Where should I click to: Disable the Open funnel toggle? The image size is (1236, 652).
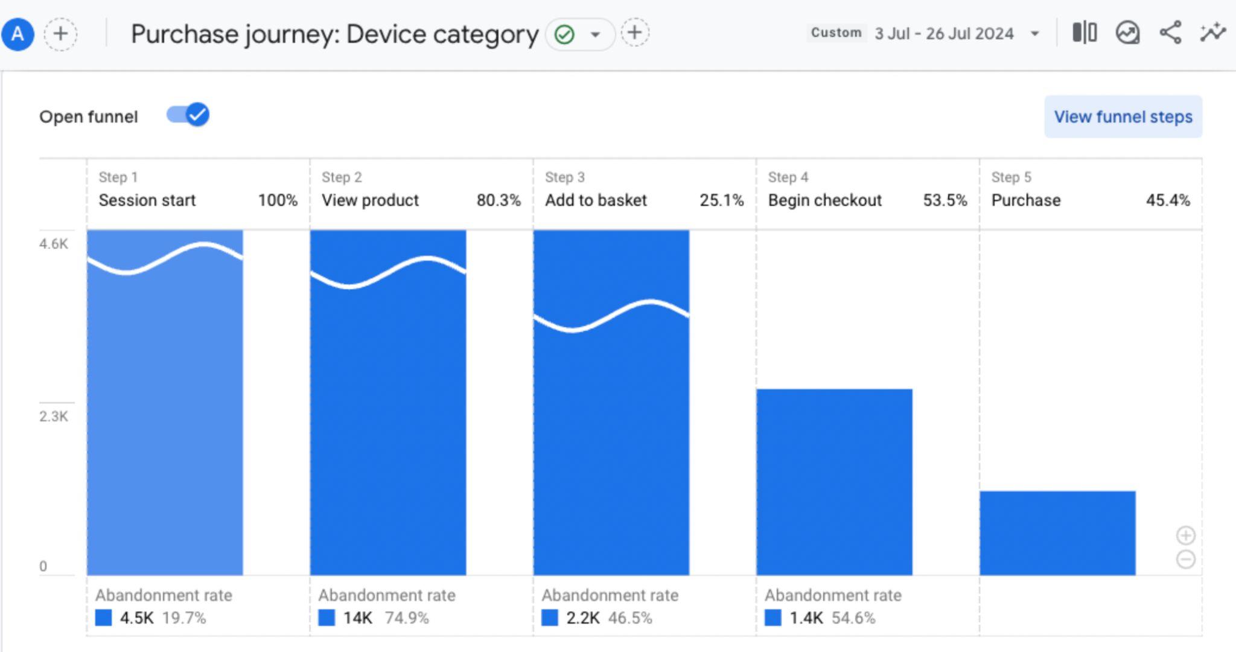[x=188, y=115]
